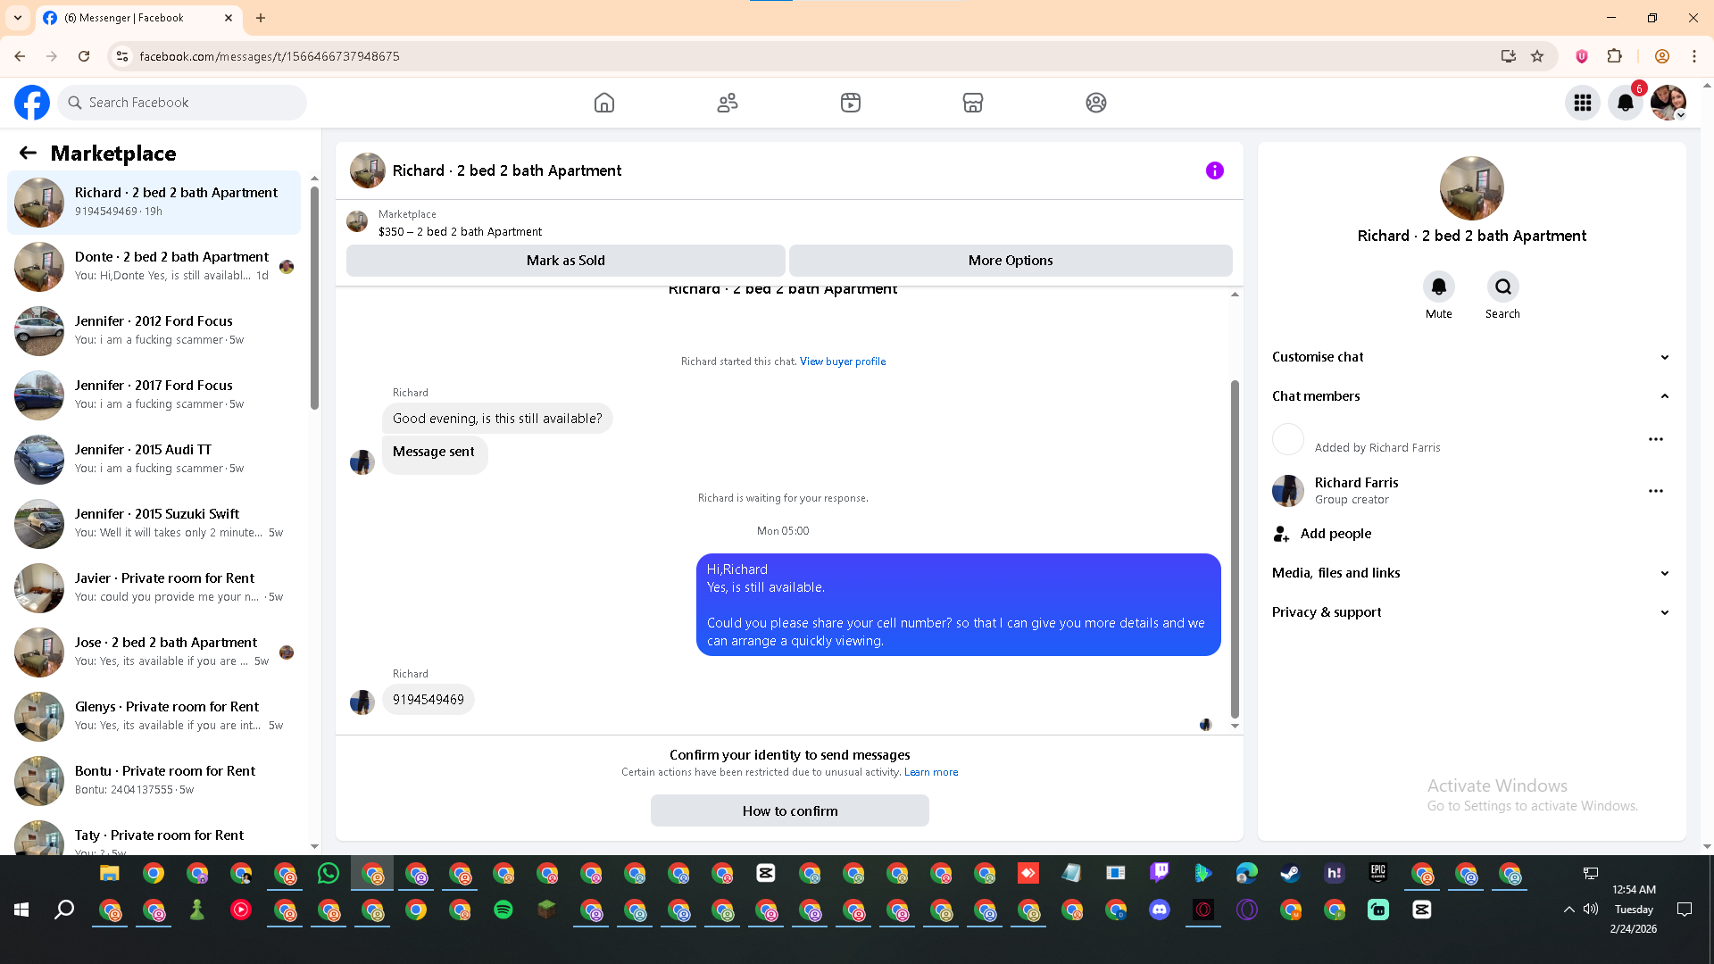The image size is (1714, 964).
Task: Click the Search icon in chat details
Action: pyautogui.click(x=1503, y=287)
